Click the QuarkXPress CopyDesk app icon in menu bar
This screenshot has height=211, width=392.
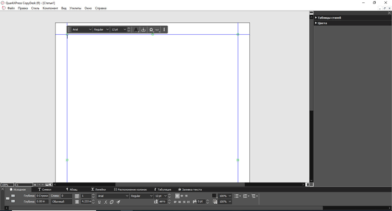tap(4, 8)
